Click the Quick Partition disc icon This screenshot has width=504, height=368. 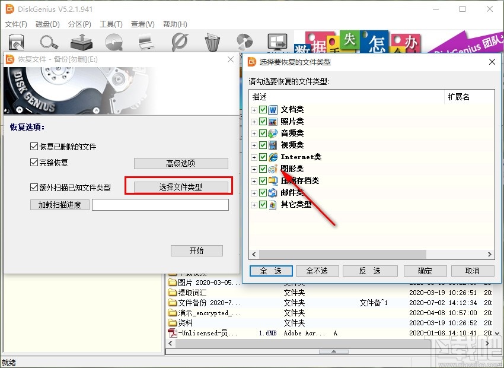(114, 42)
